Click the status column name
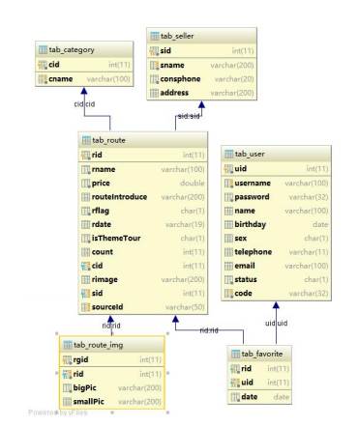Viewport: 358px width, 427px height. (246, 280)
